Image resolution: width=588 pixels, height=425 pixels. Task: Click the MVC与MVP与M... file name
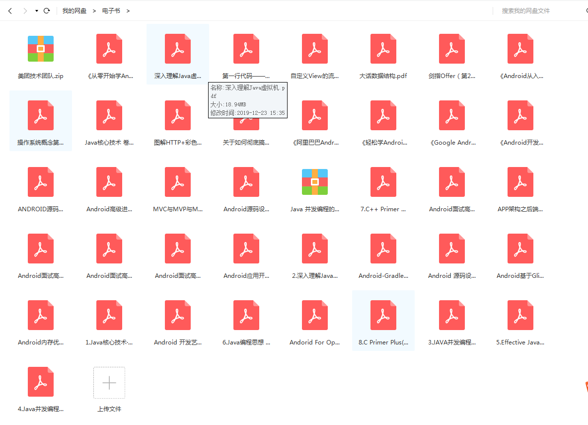pyautogui.click(x=178, y=209)
